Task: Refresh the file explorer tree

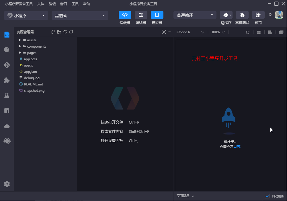Action: point(65,32)
